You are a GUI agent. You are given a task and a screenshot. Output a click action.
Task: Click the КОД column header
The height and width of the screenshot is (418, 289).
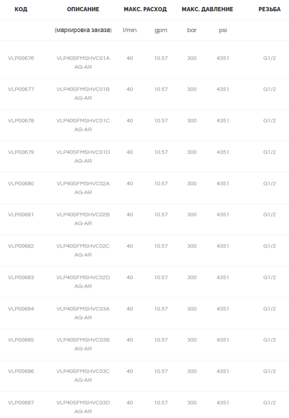[21, 9]
